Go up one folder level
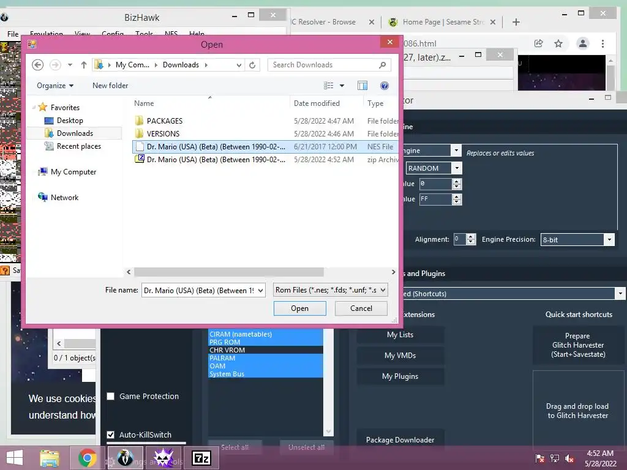 [83, 65]
